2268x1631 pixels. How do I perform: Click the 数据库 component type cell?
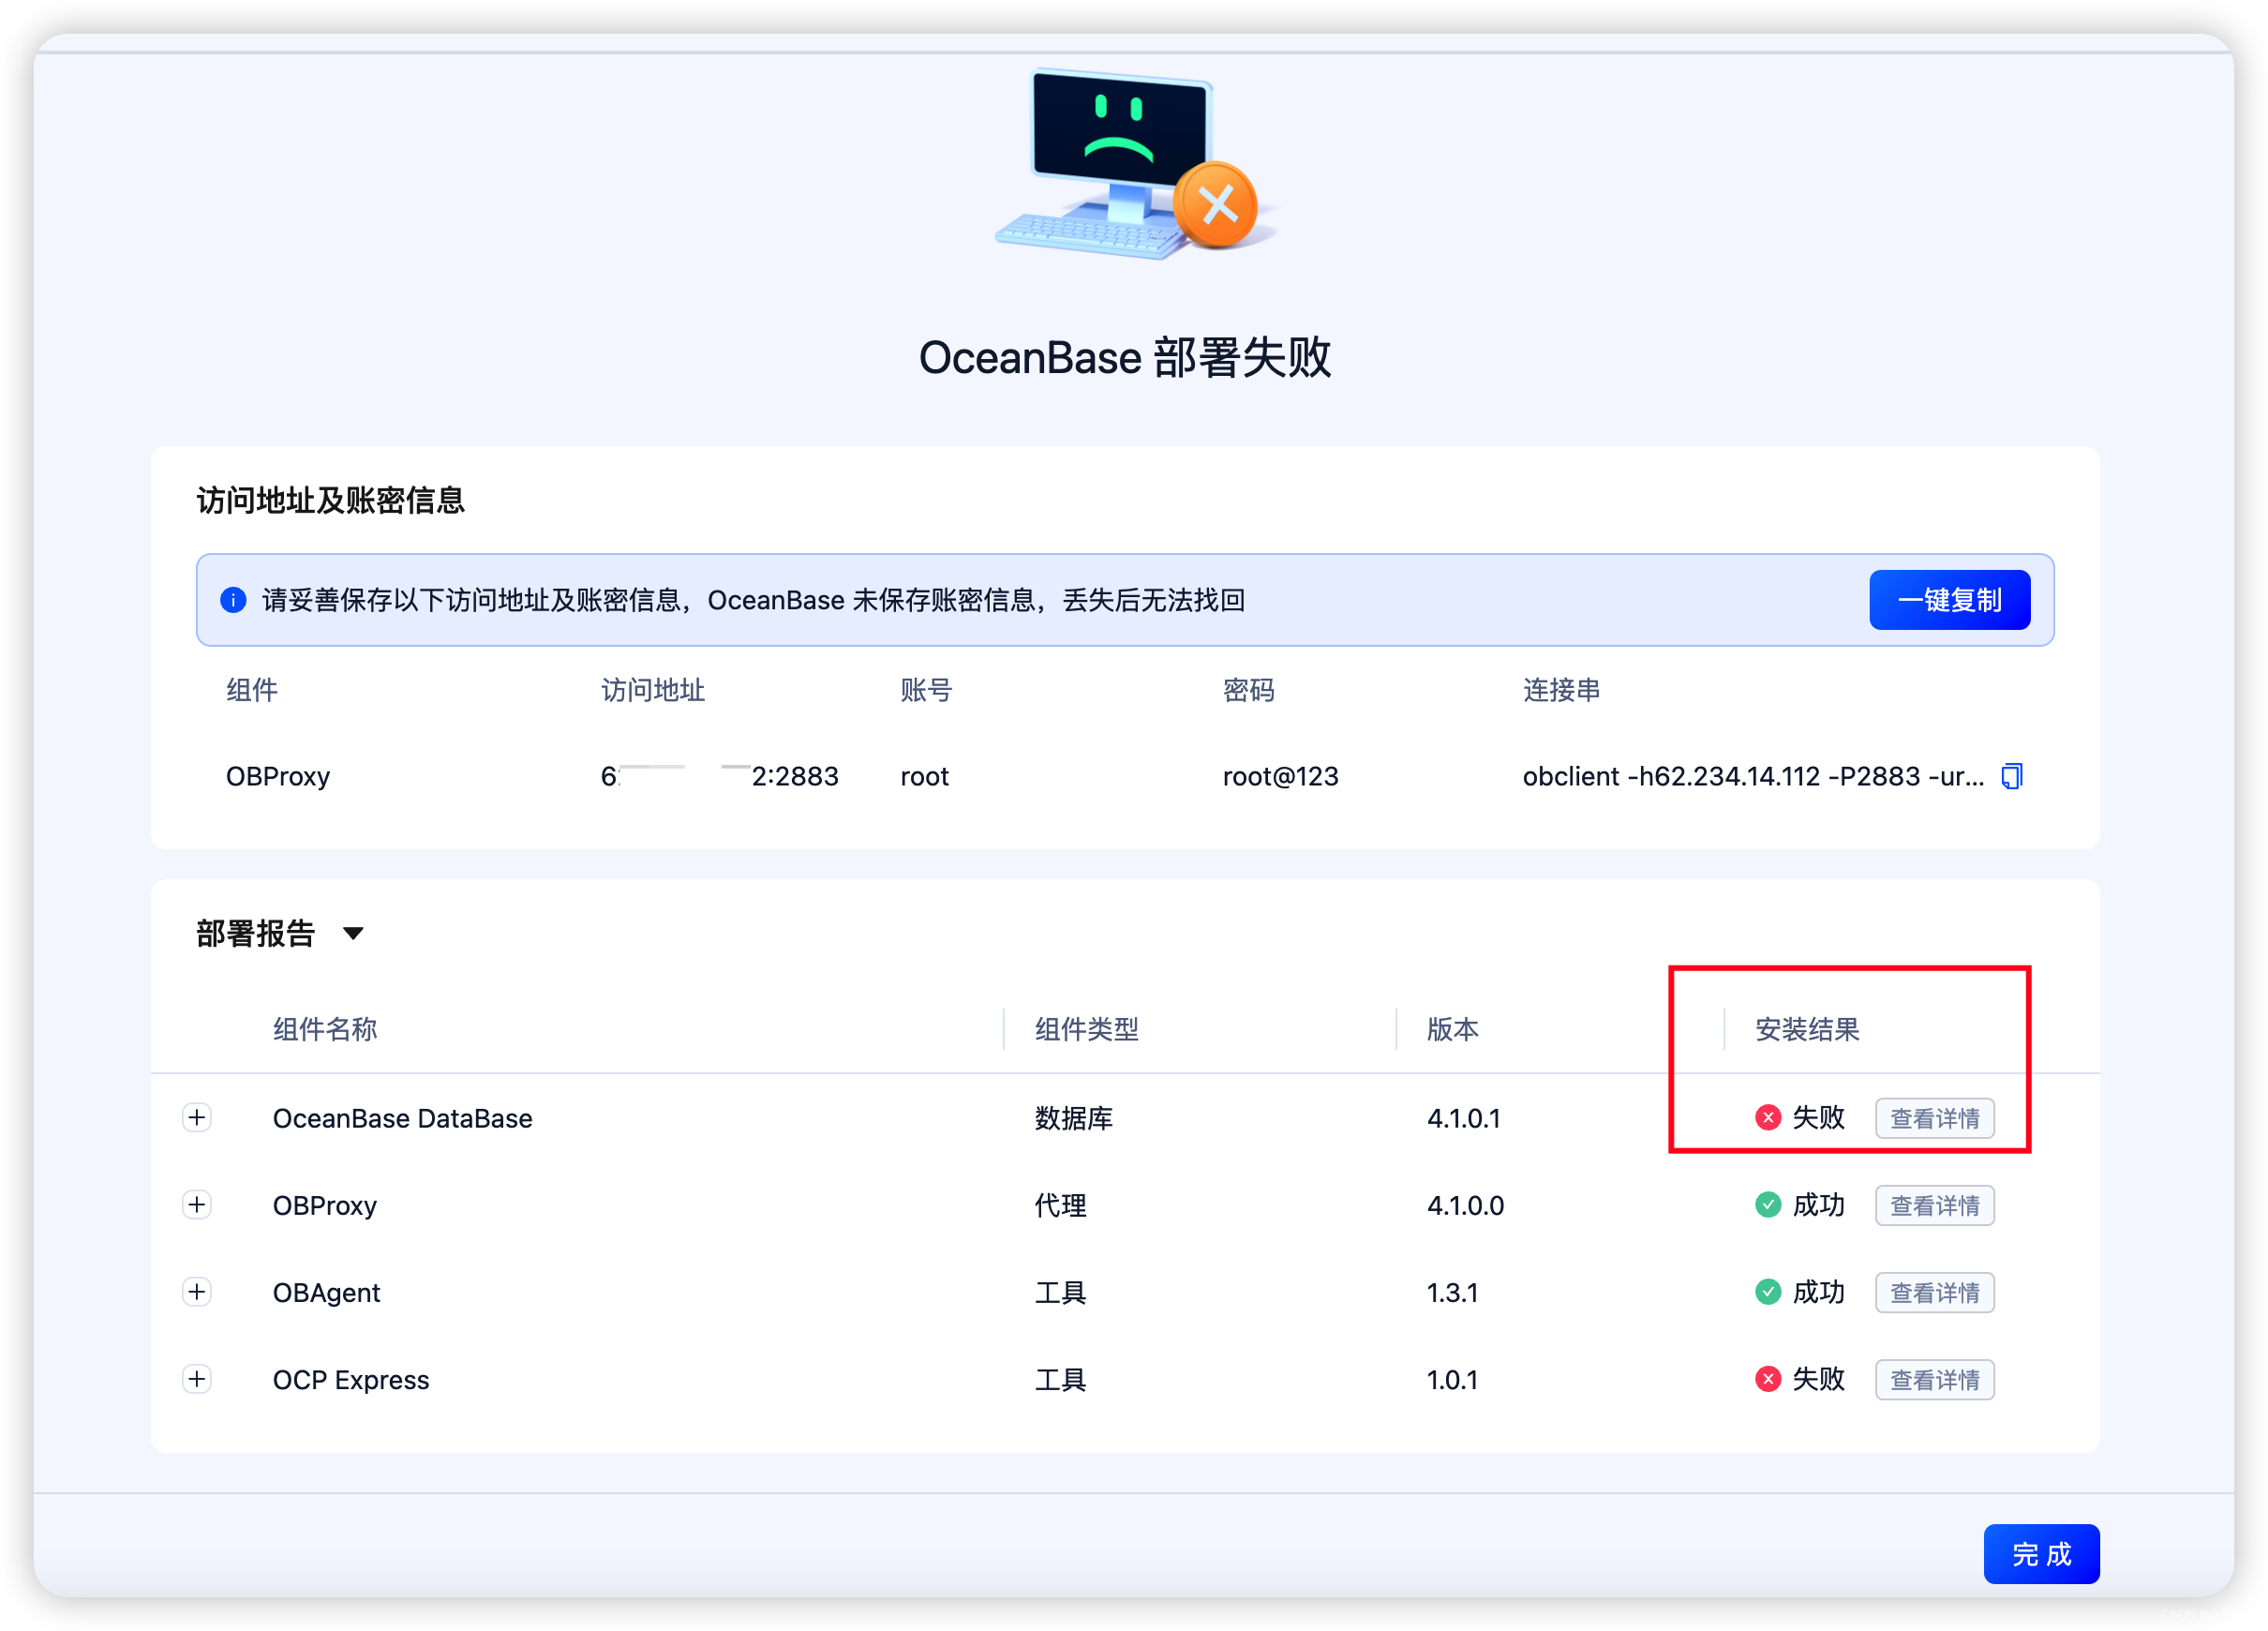tap(1073, 1118)
